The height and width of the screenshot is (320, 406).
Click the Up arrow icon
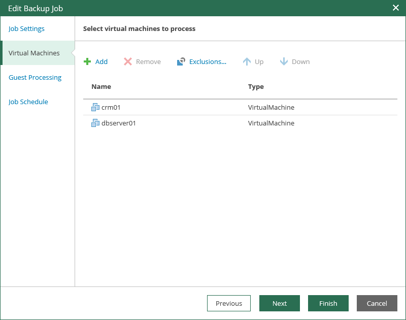point(247,62)
